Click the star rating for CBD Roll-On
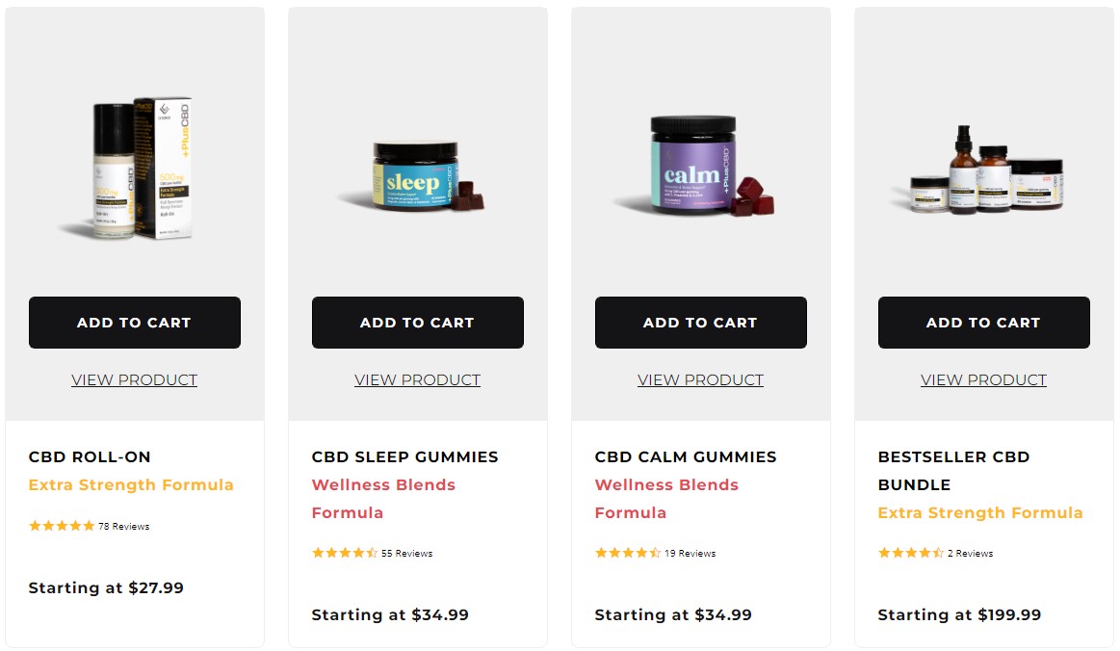Viewport: 1120px width, 651px height. pos(62,526)
